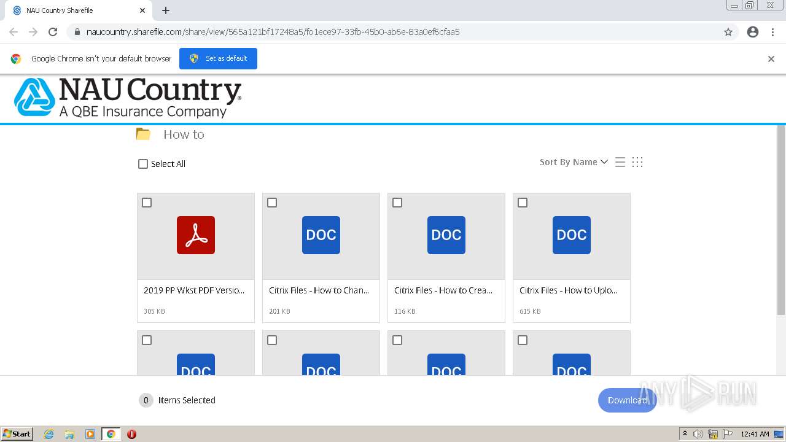786x442 pixels.
Task: Click the 201 KB file size text
Action: [279, 311]
